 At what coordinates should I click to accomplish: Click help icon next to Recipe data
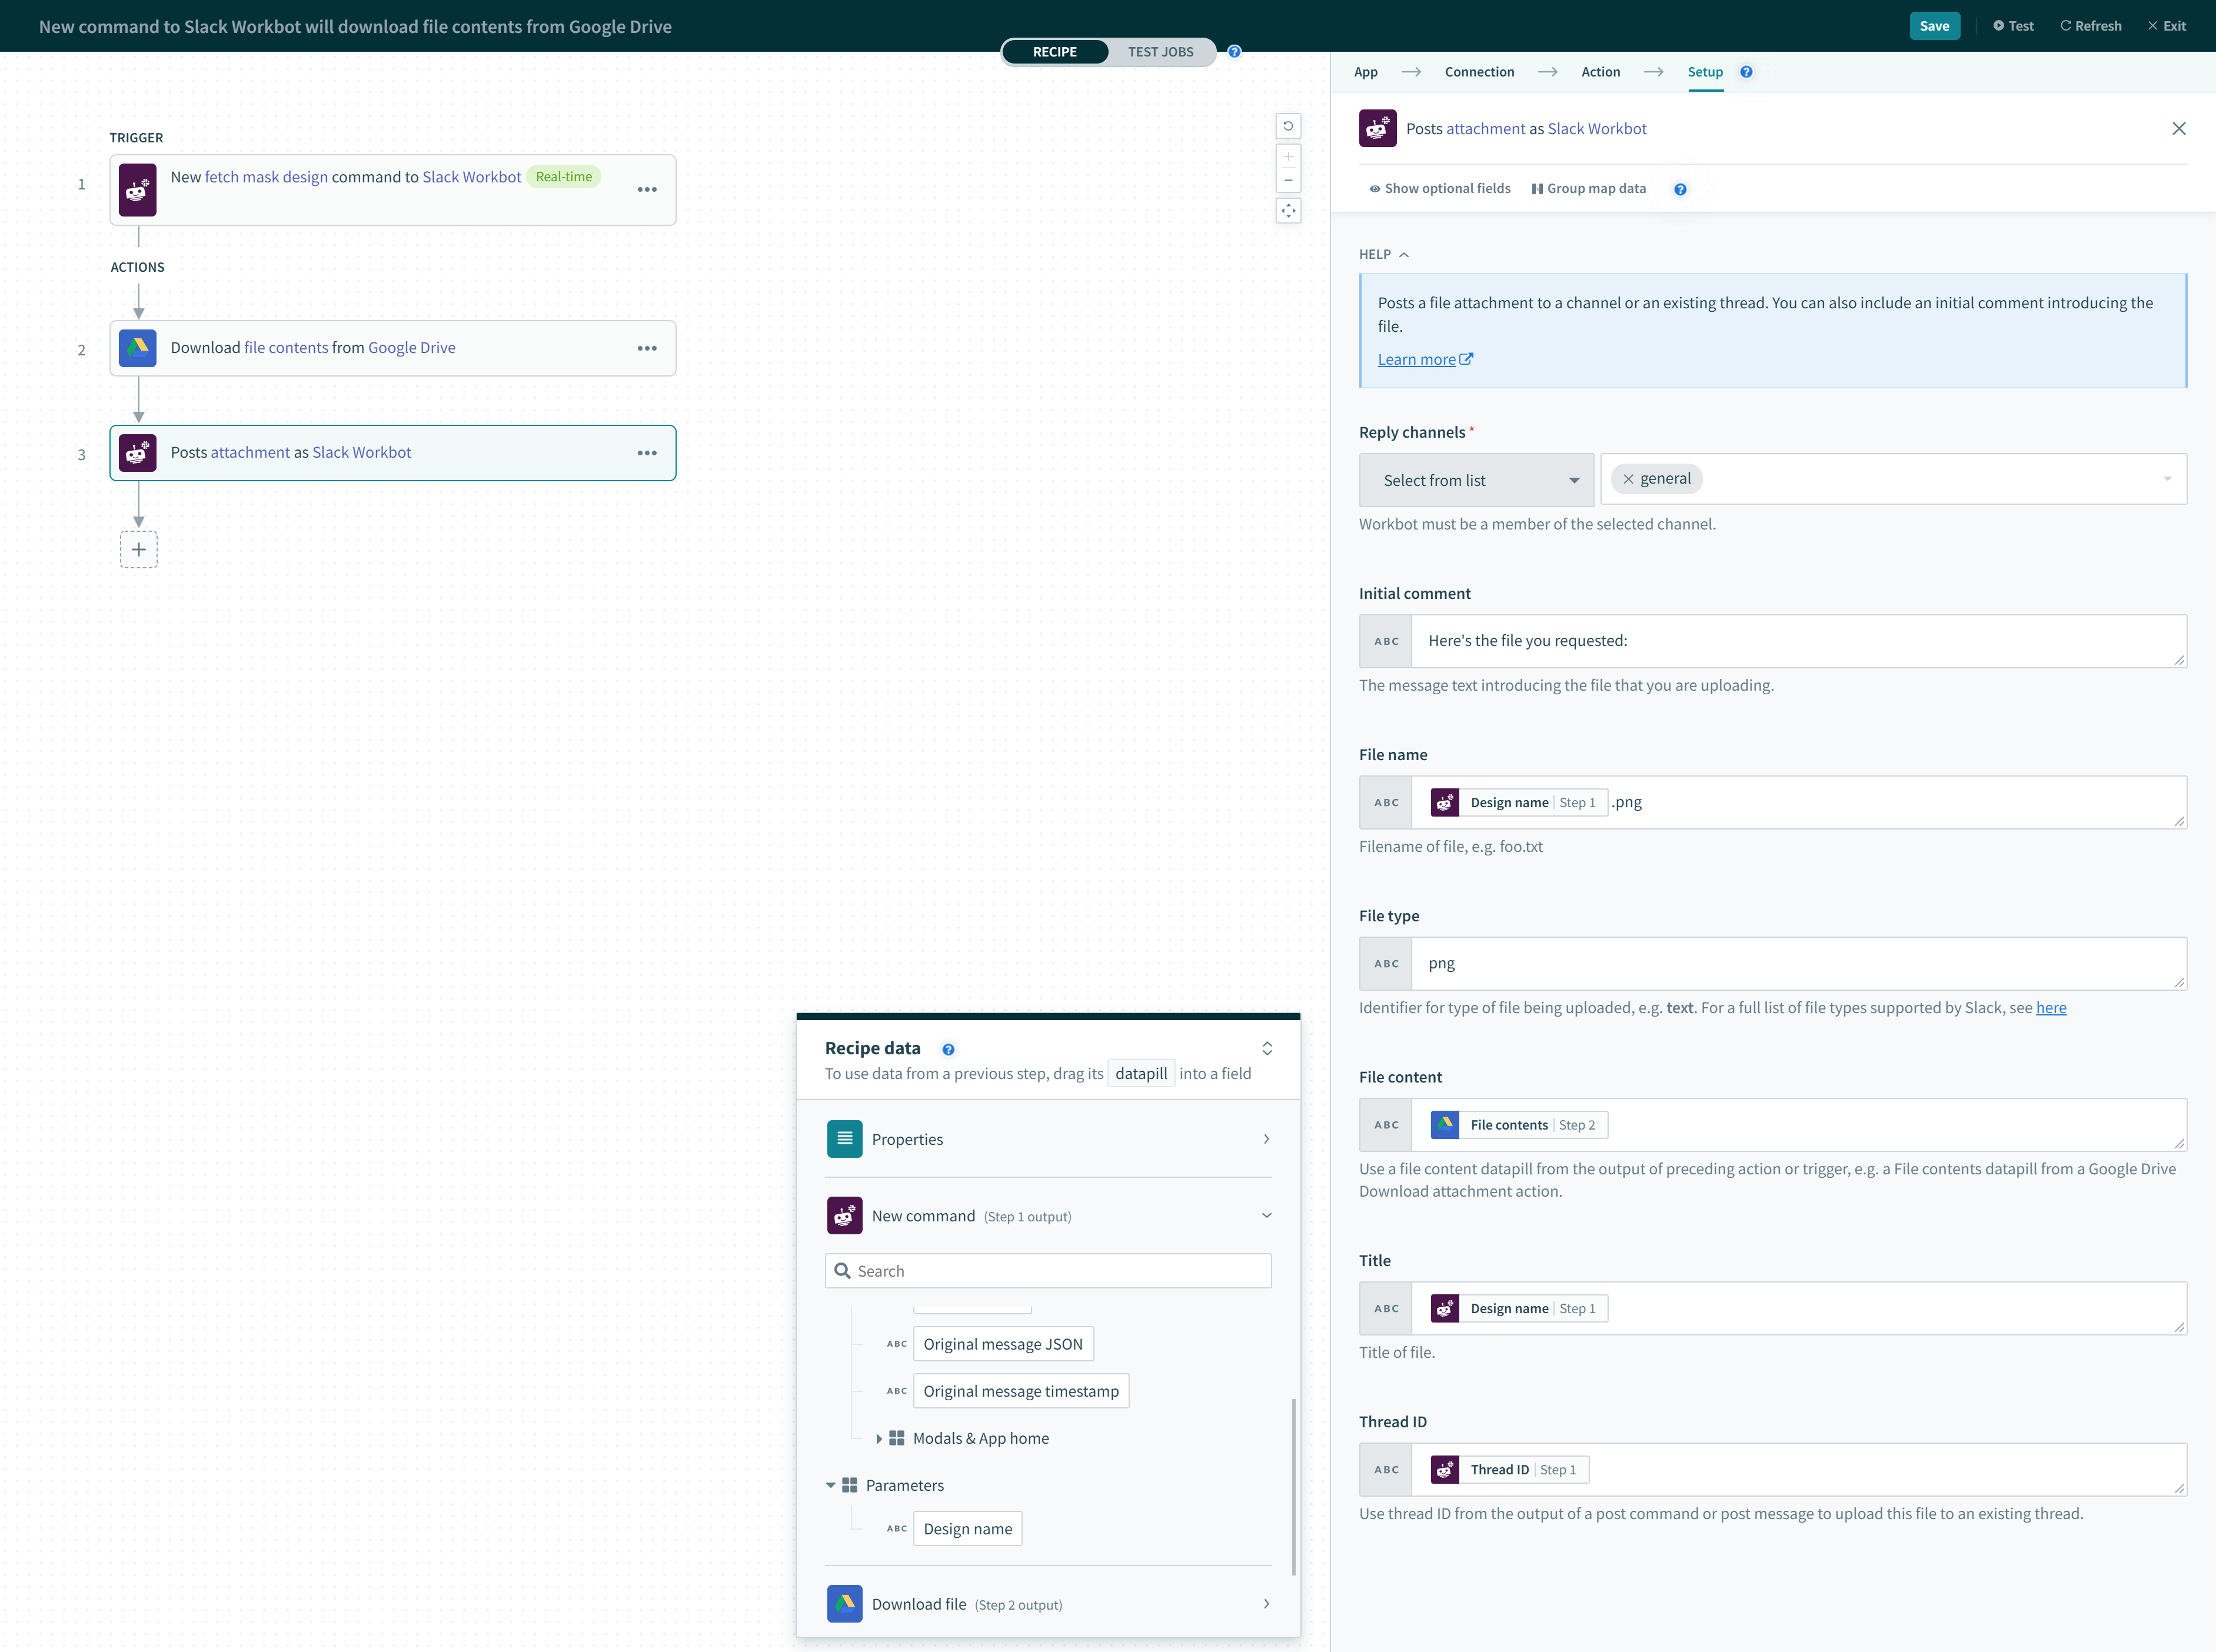click(948, 1049)
